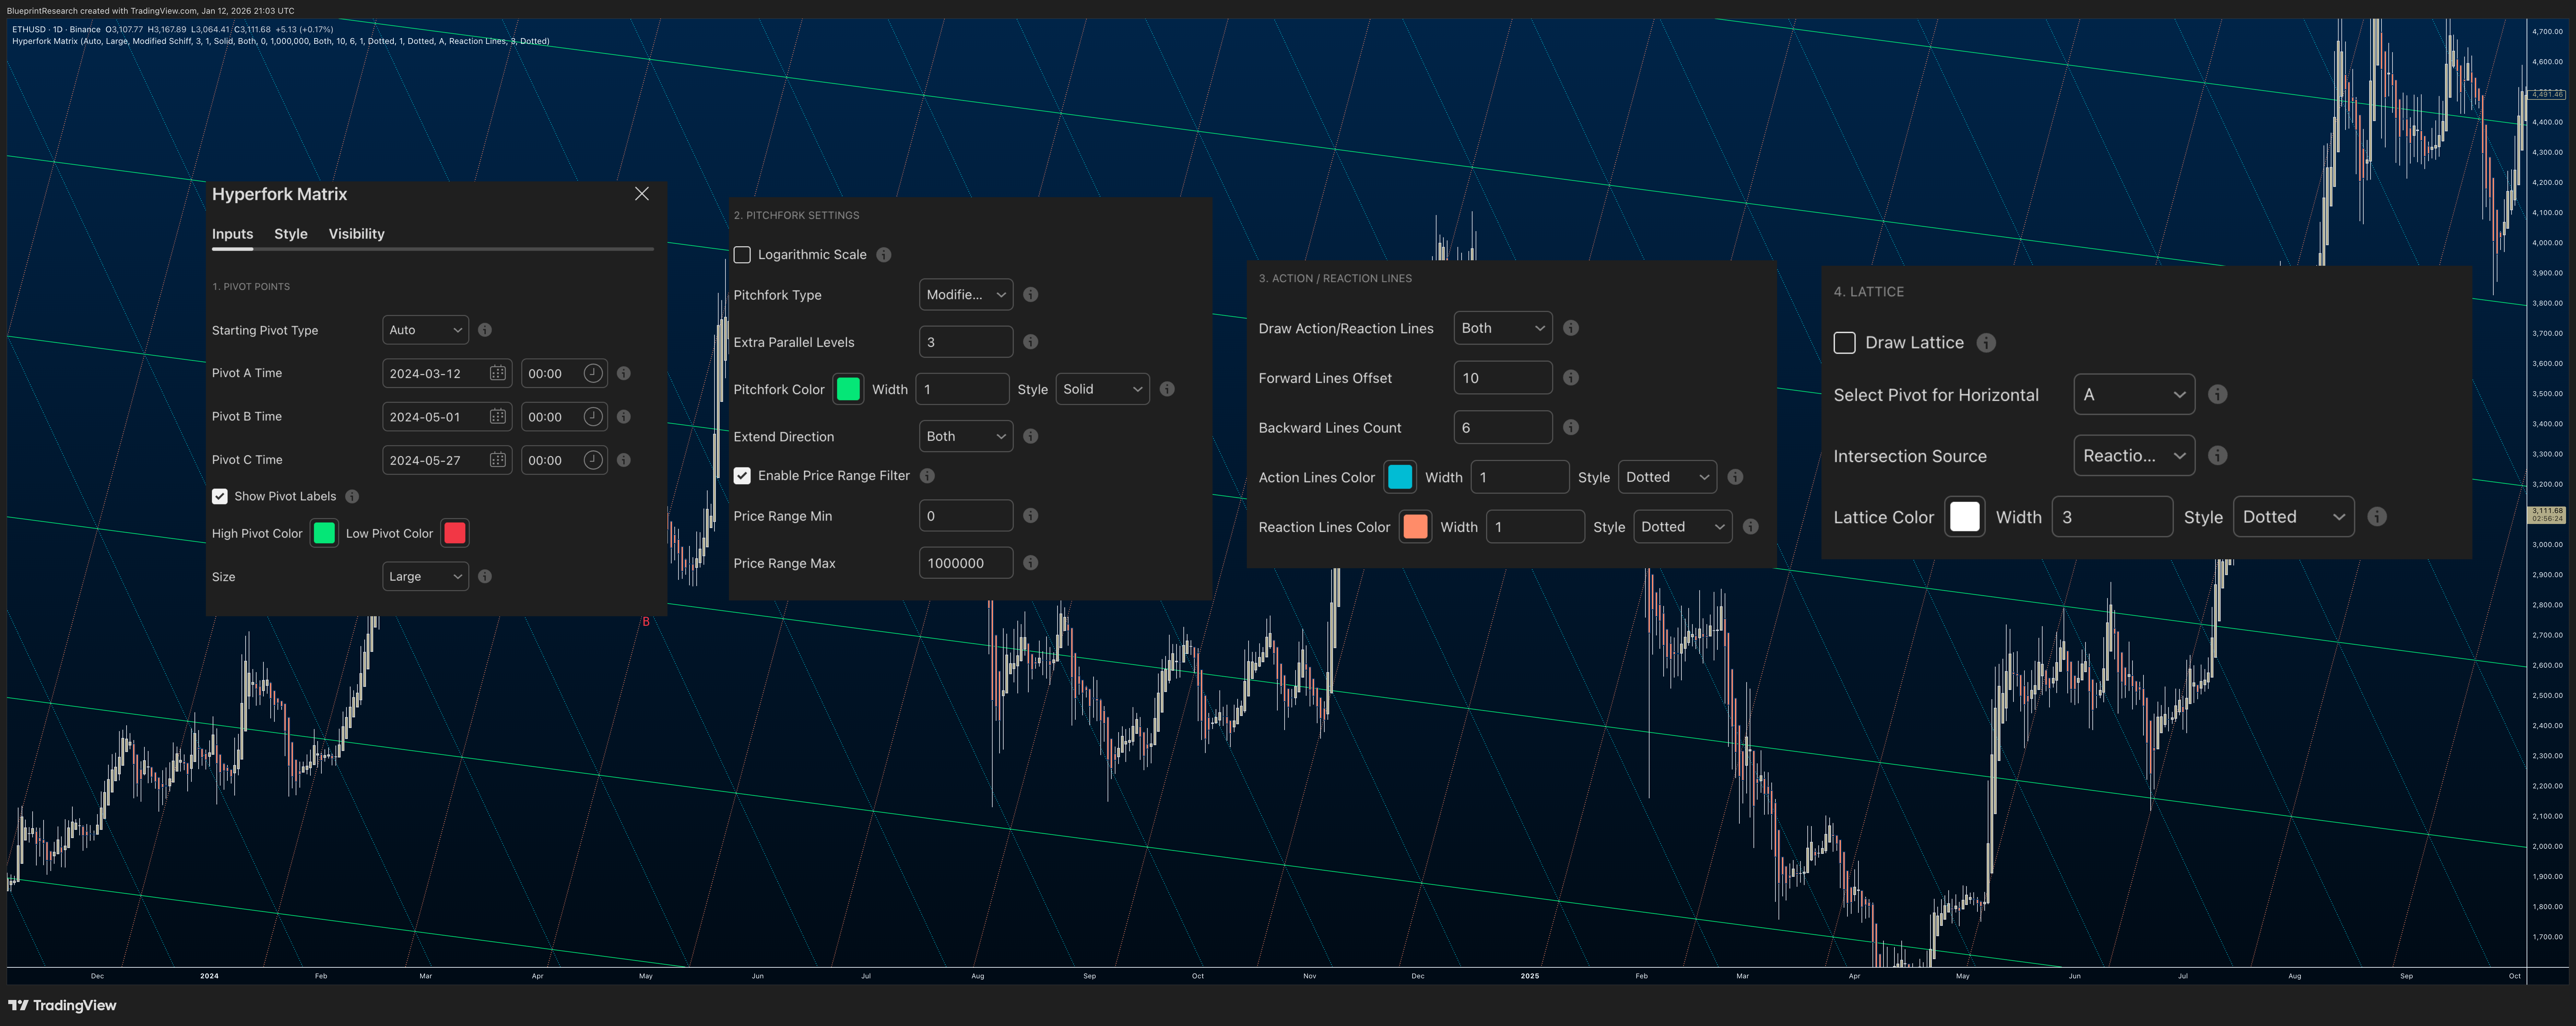Show info tooltip for Select Pivot for Horizontal
Viewport: 2576px width, 1026px height.
click(x=2218, y=394)
